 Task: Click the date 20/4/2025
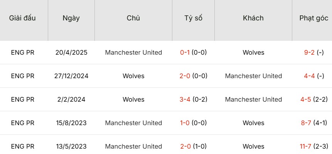coord(71,52)
